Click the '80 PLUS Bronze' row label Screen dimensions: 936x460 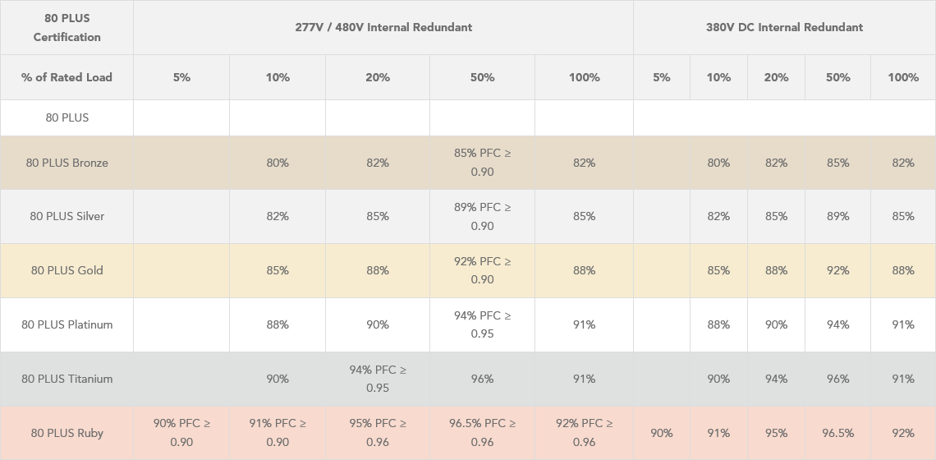click(x=67, y=163)
